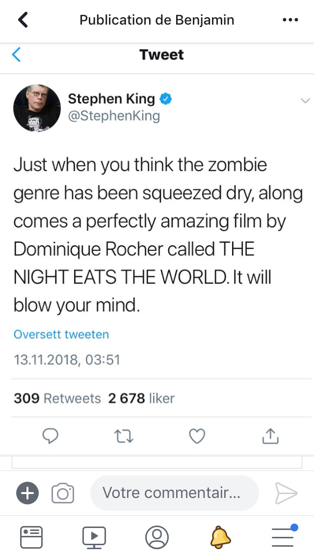Tap the retweet arrows icon
Viewport: 314px width, 559px height.
[124, 436]
